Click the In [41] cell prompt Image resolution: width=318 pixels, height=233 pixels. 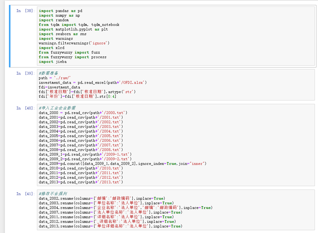coord(25,194)
